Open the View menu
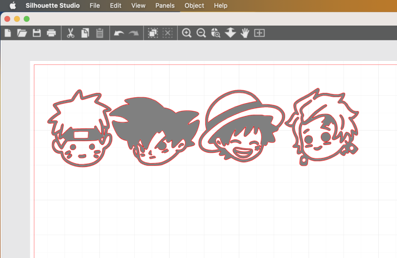Viewport: 397px width, 258px height. coord(138,5)
